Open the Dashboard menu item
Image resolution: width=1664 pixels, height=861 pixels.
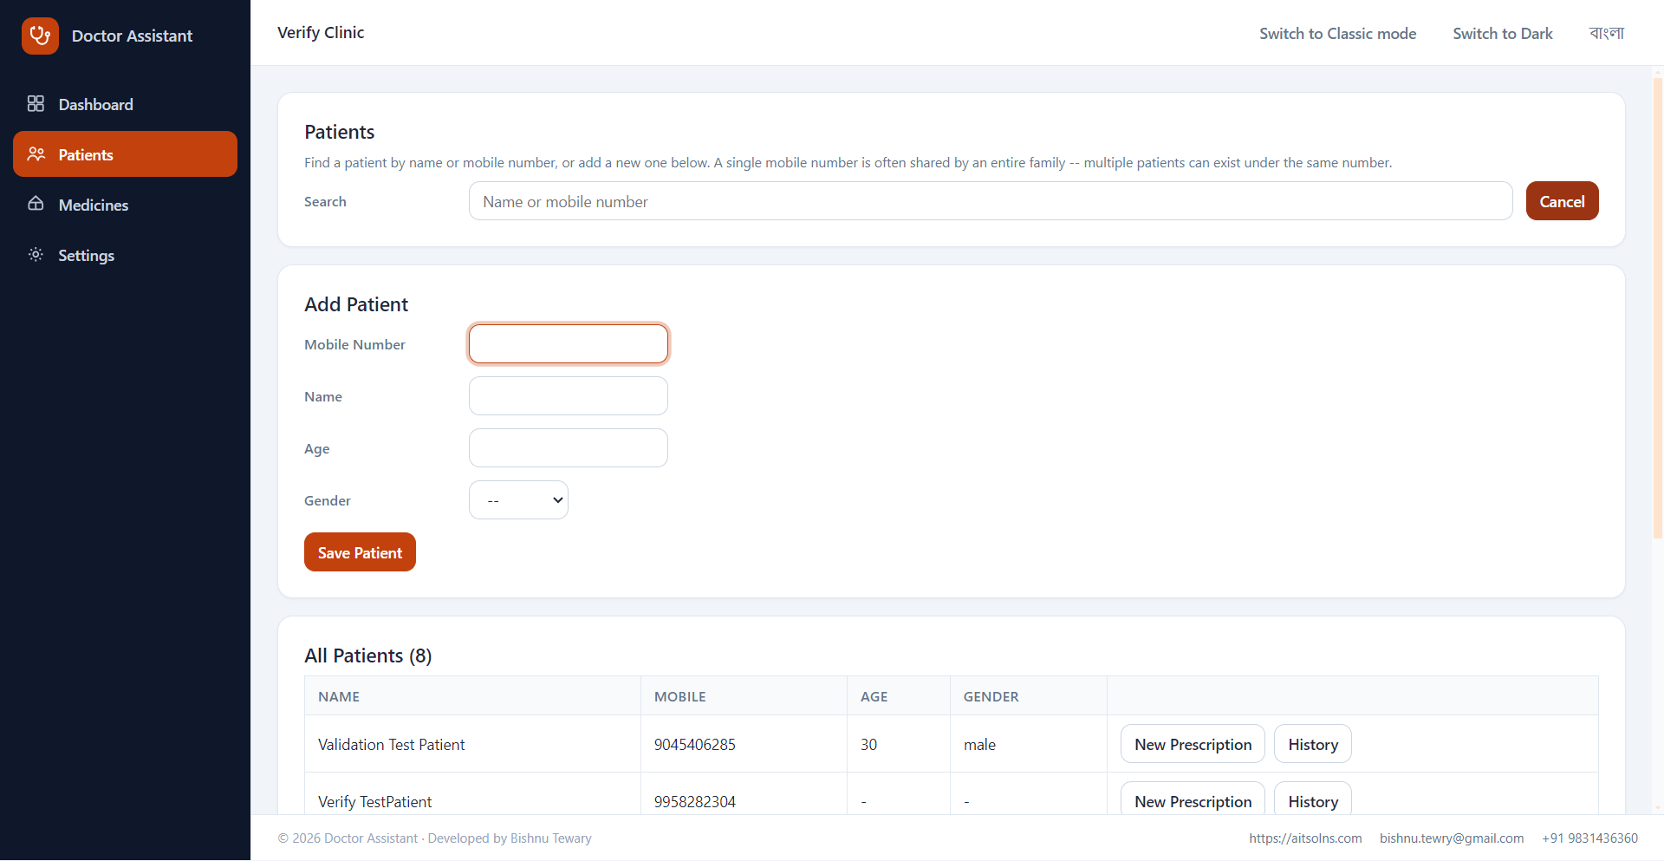tap(125, 104)
